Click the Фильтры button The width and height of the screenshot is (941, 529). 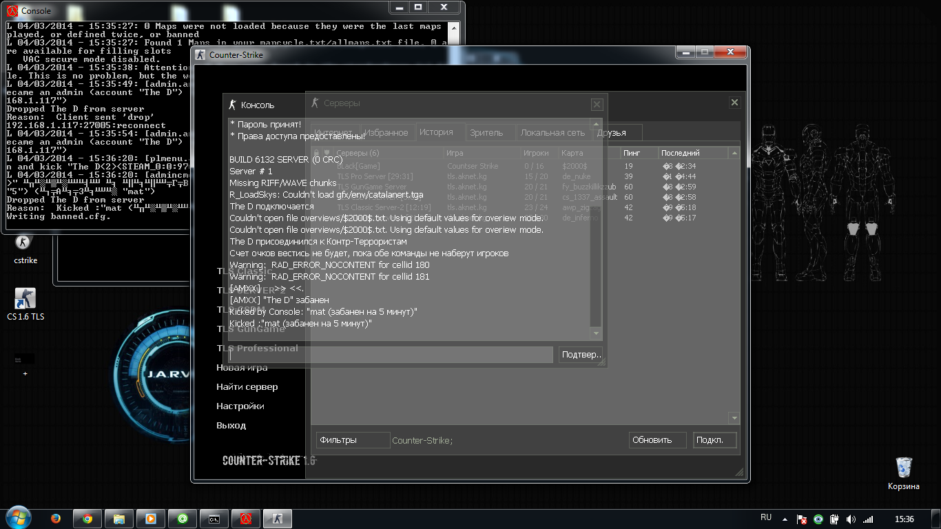(x=353, y=440)
